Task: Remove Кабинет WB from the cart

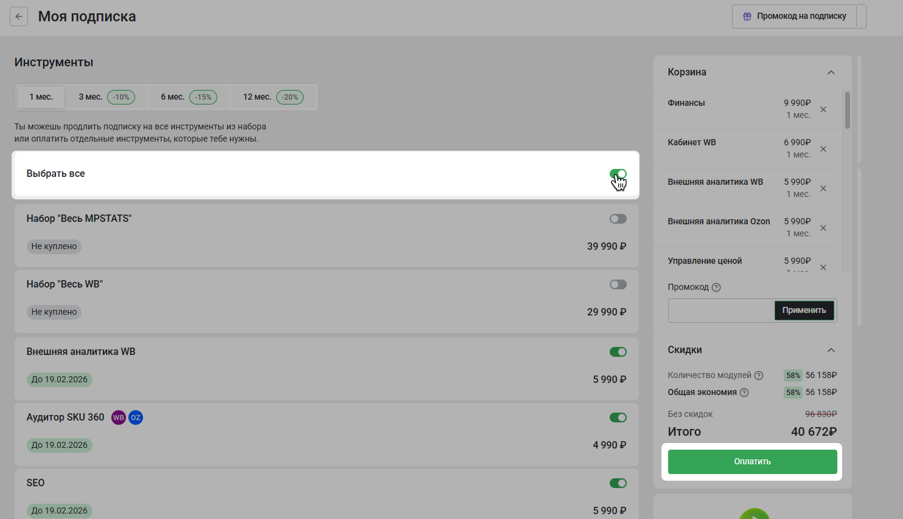Action: (x=823, y=149)
